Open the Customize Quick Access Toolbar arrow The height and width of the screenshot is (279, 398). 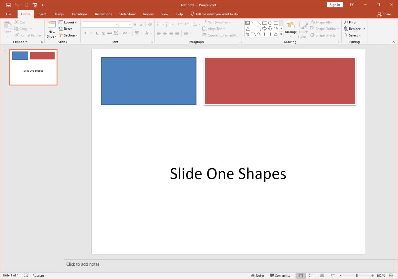point(43,5)
